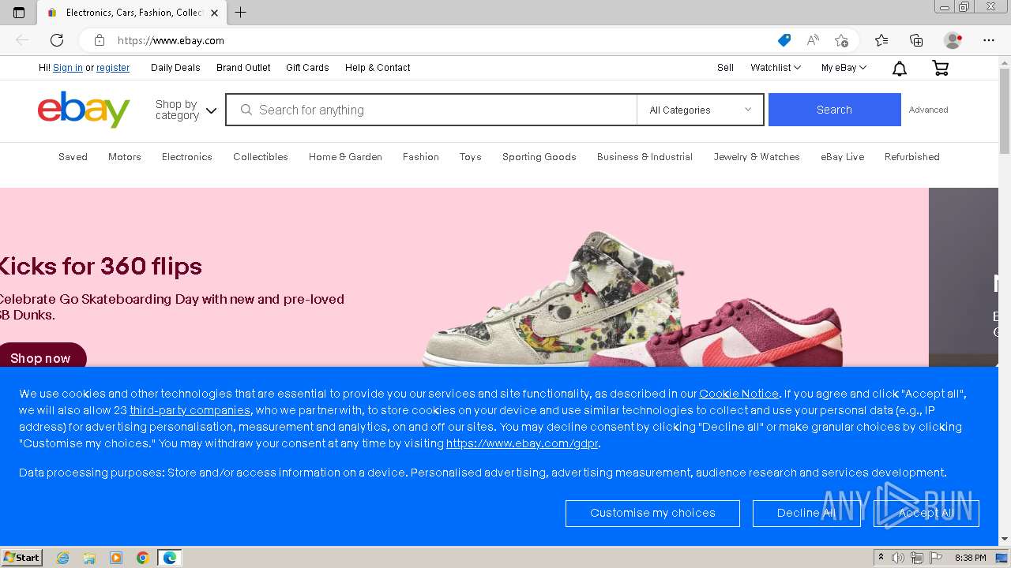Open the shopping cart
The width and height of the screenshot is (1011, 568).
pyautogui.click(x=940, y=69)
